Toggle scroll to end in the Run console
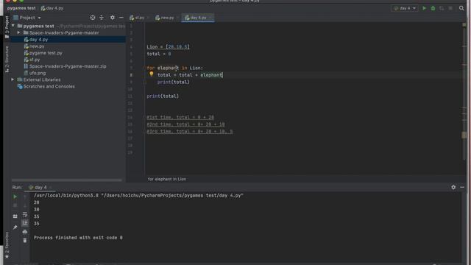The image size is (471, 265). (x=25, y=223)
